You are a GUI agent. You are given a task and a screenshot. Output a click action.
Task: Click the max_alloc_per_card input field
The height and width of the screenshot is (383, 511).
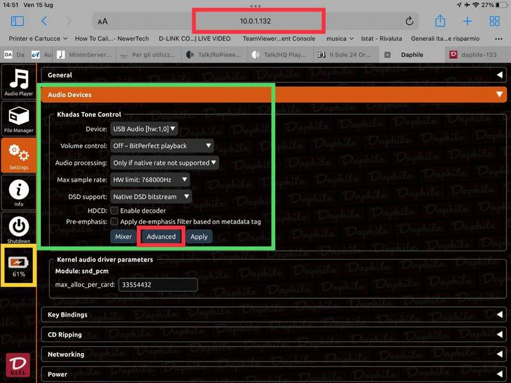(x=158, y=285)
